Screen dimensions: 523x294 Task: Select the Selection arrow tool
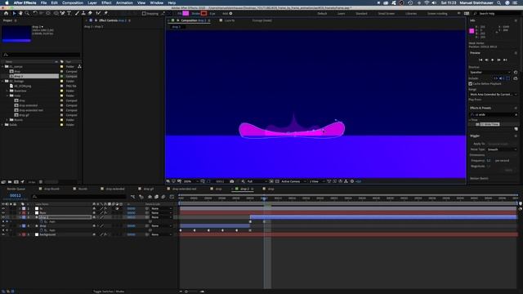(x=14, y=13)
